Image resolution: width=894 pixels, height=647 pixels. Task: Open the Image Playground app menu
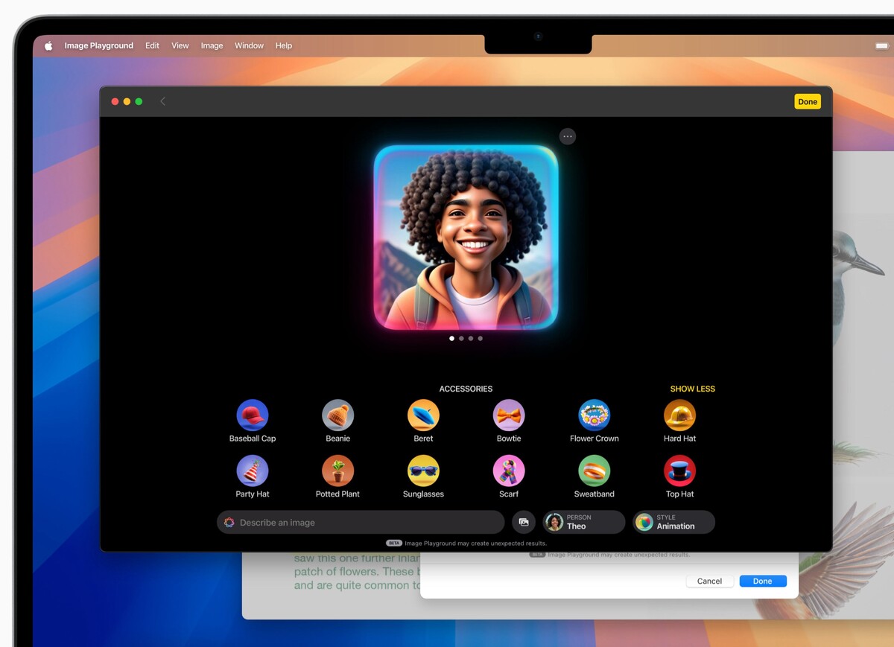coord(98,45)
